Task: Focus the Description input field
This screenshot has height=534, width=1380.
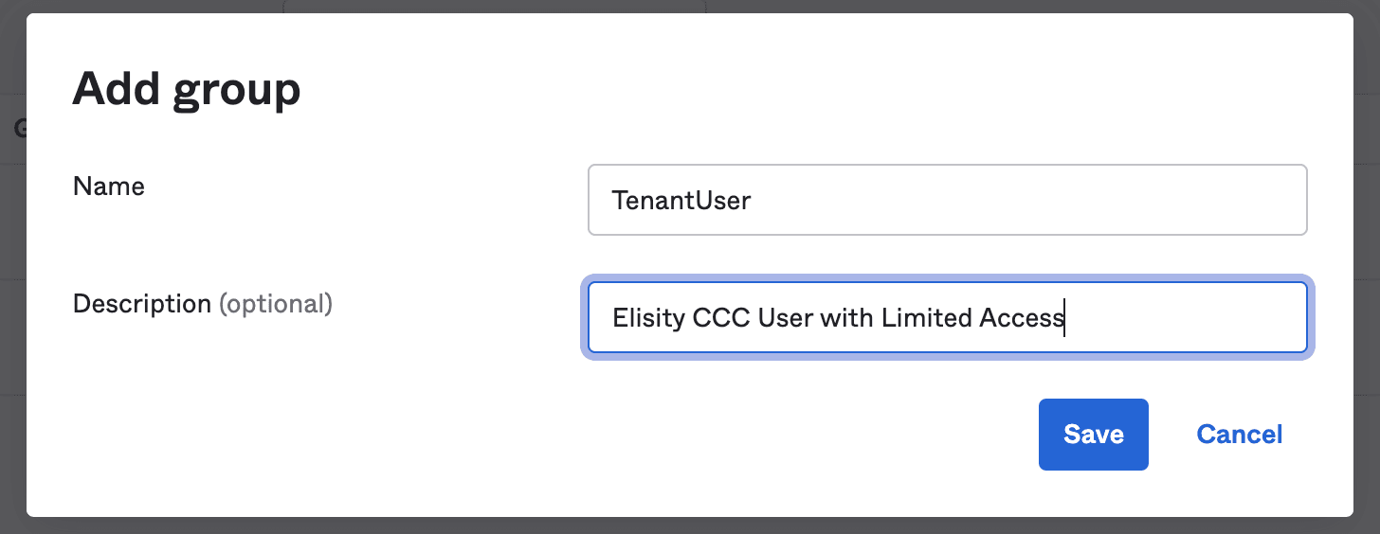Action: [x=948, y=317]
